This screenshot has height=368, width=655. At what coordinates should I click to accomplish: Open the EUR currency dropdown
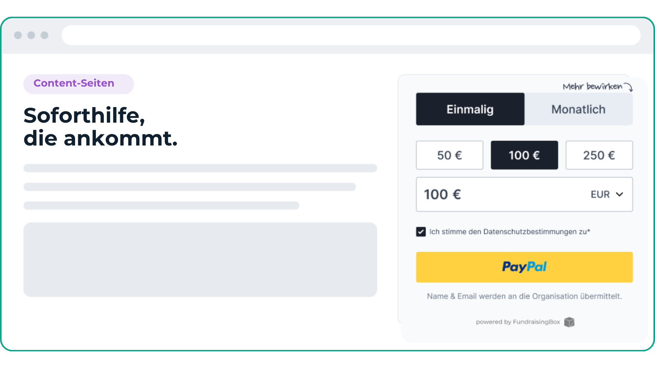(x=607, y=194)
